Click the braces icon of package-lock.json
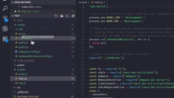 [x=14, y=96]
